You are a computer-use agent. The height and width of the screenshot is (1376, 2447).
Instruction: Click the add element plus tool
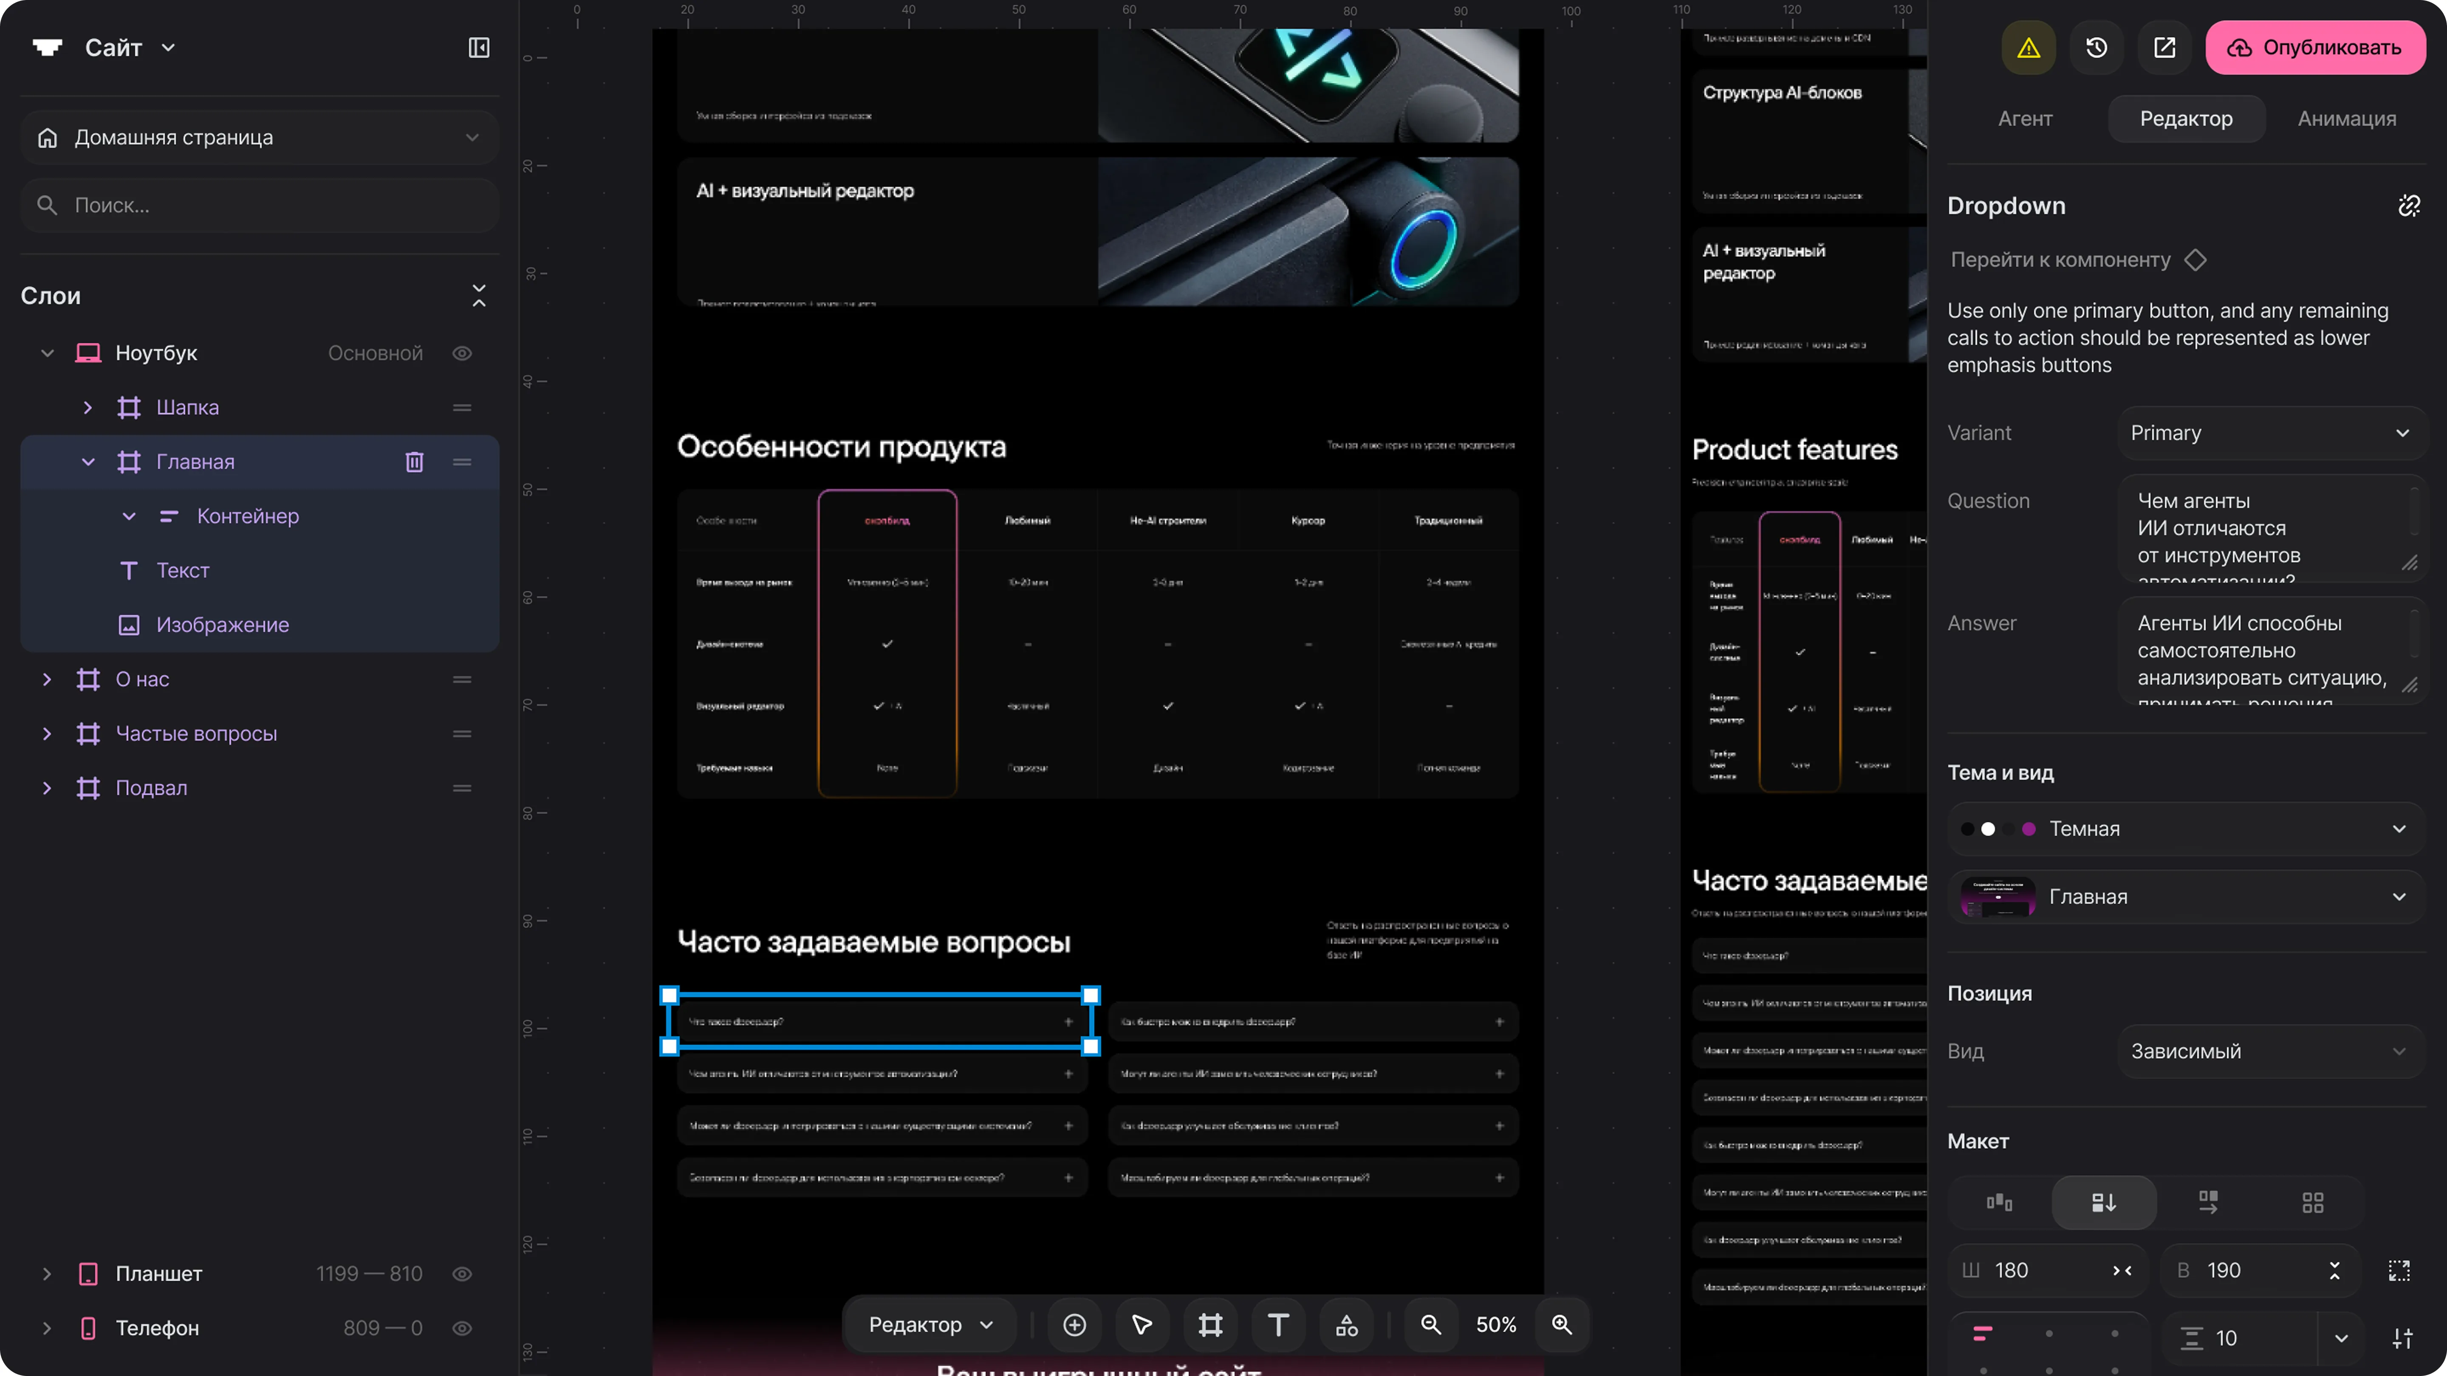(x=1074, y=1325)
